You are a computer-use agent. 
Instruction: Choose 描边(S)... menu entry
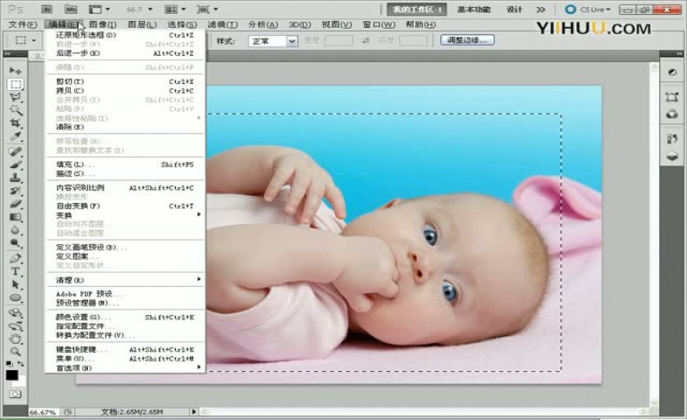tap(125, 173)
